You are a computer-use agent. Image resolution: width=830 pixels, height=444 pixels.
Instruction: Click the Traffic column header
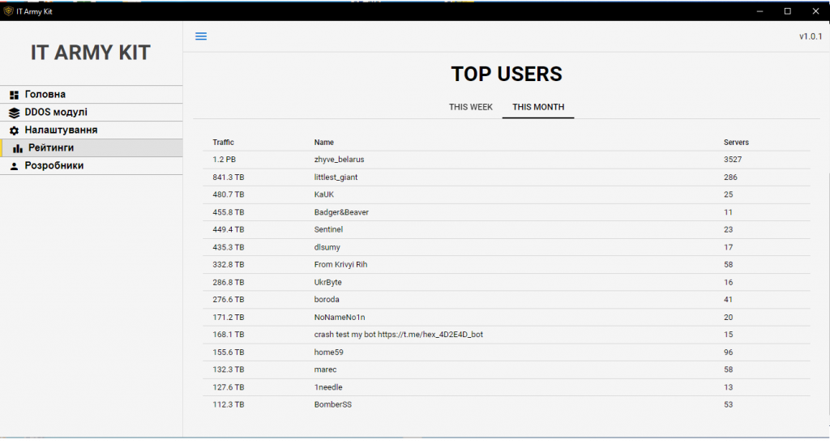224,143
